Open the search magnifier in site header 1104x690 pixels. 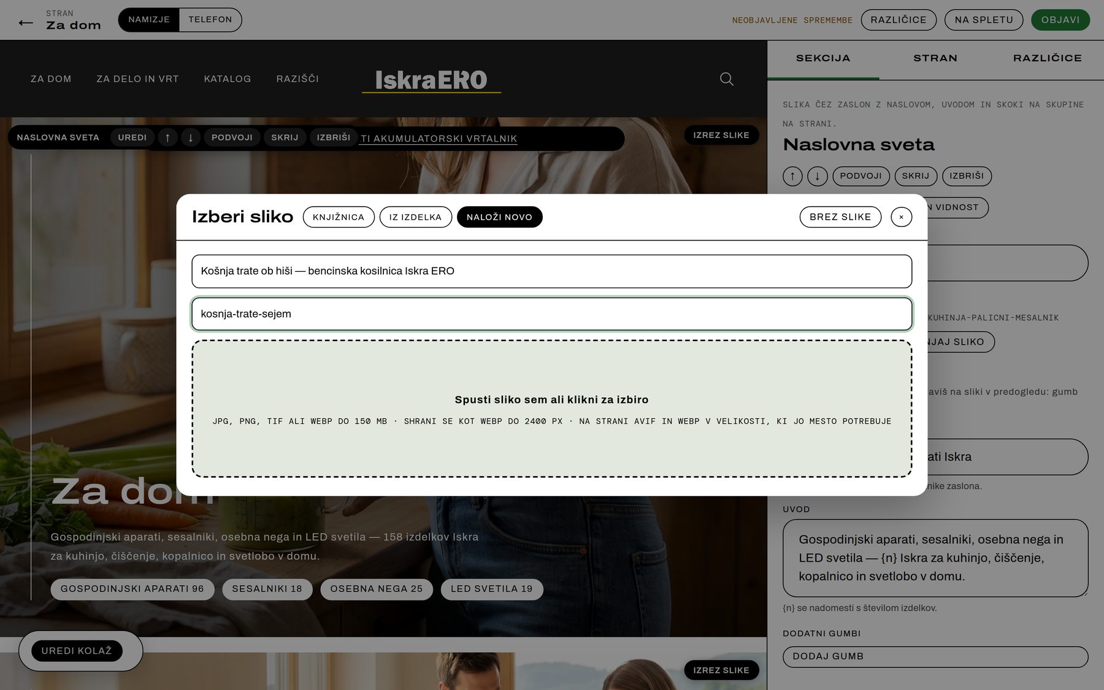tap(726, 79)
